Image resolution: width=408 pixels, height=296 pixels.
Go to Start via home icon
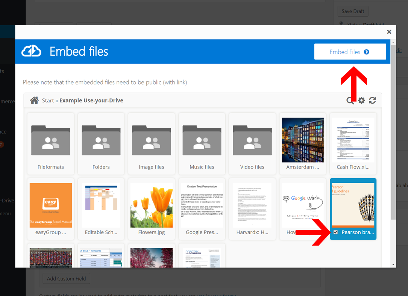34,100
